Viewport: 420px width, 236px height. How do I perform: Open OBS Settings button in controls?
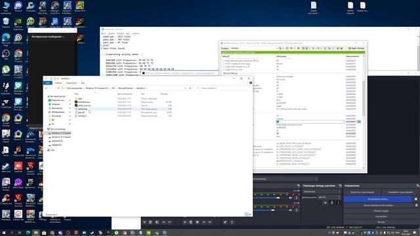coord(381,216)
